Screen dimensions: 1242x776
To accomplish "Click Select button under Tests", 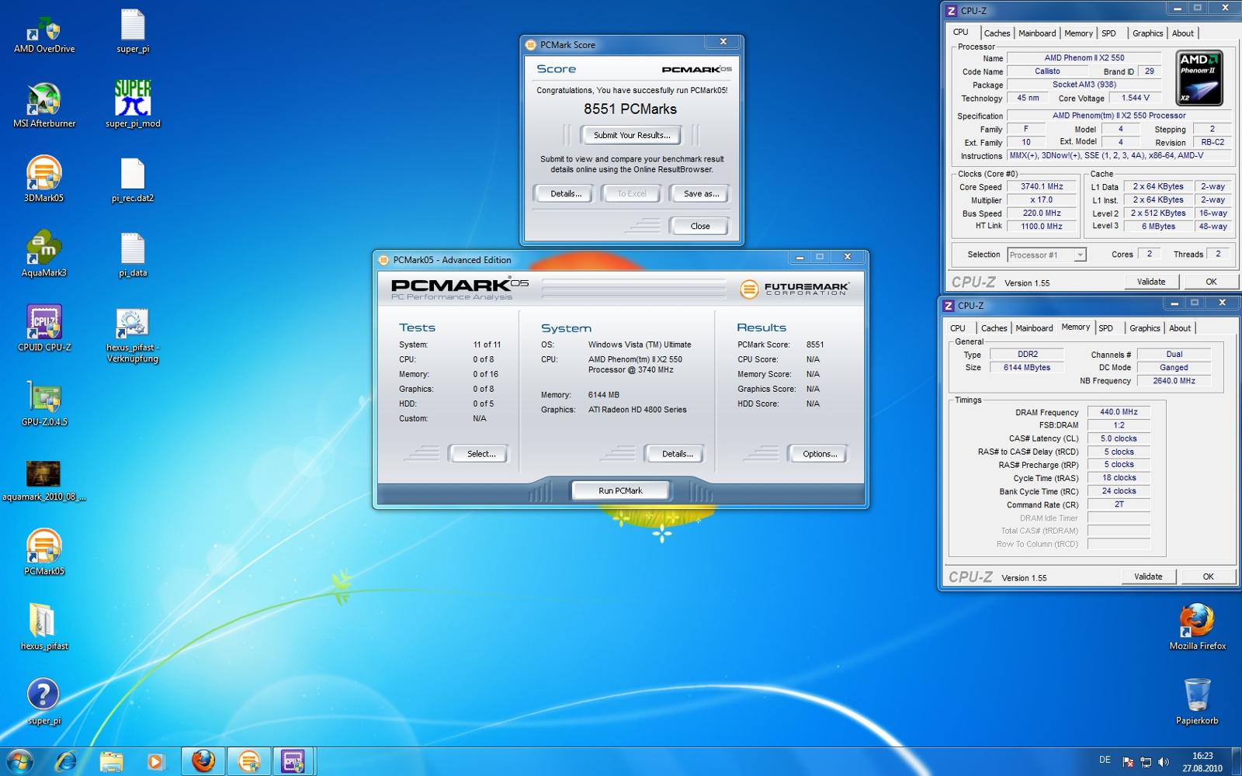I will (480, 454).
